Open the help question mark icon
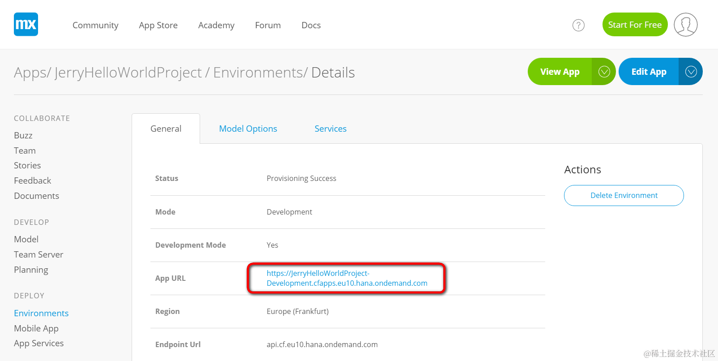Image resolution: width=718 pixels, height=361 pixels. pyautogui.click(x=578, y=25)
